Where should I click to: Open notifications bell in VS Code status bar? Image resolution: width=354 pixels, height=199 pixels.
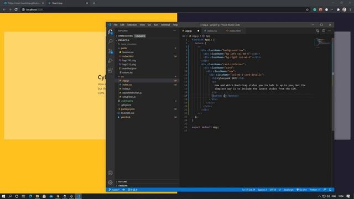click(330, 190)
